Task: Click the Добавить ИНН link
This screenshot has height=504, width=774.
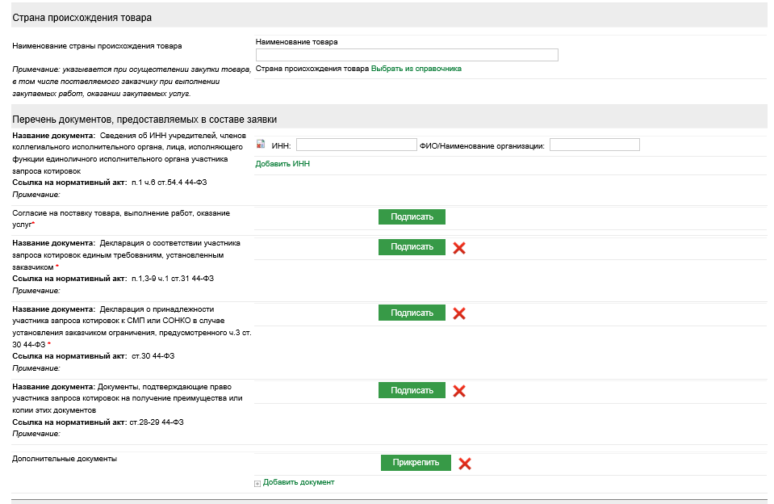Action: 282,164
